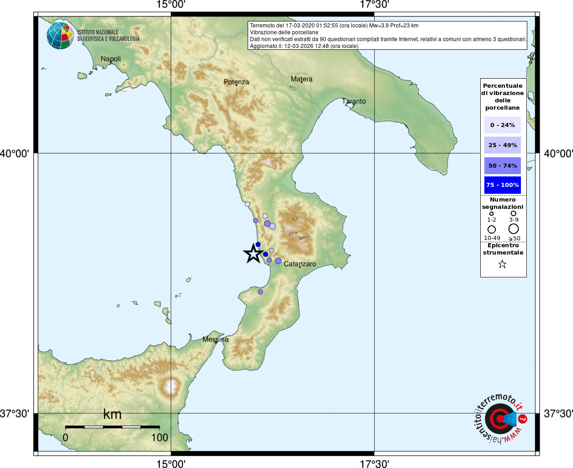The image size is (573, 468).
Task: Click the left 40°00' latitude label
Action: point(15,154)
